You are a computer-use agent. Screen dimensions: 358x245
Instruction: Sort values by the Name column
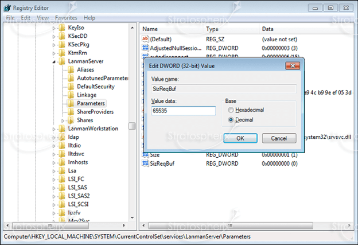pyautogui.click(x=171, y=29)
